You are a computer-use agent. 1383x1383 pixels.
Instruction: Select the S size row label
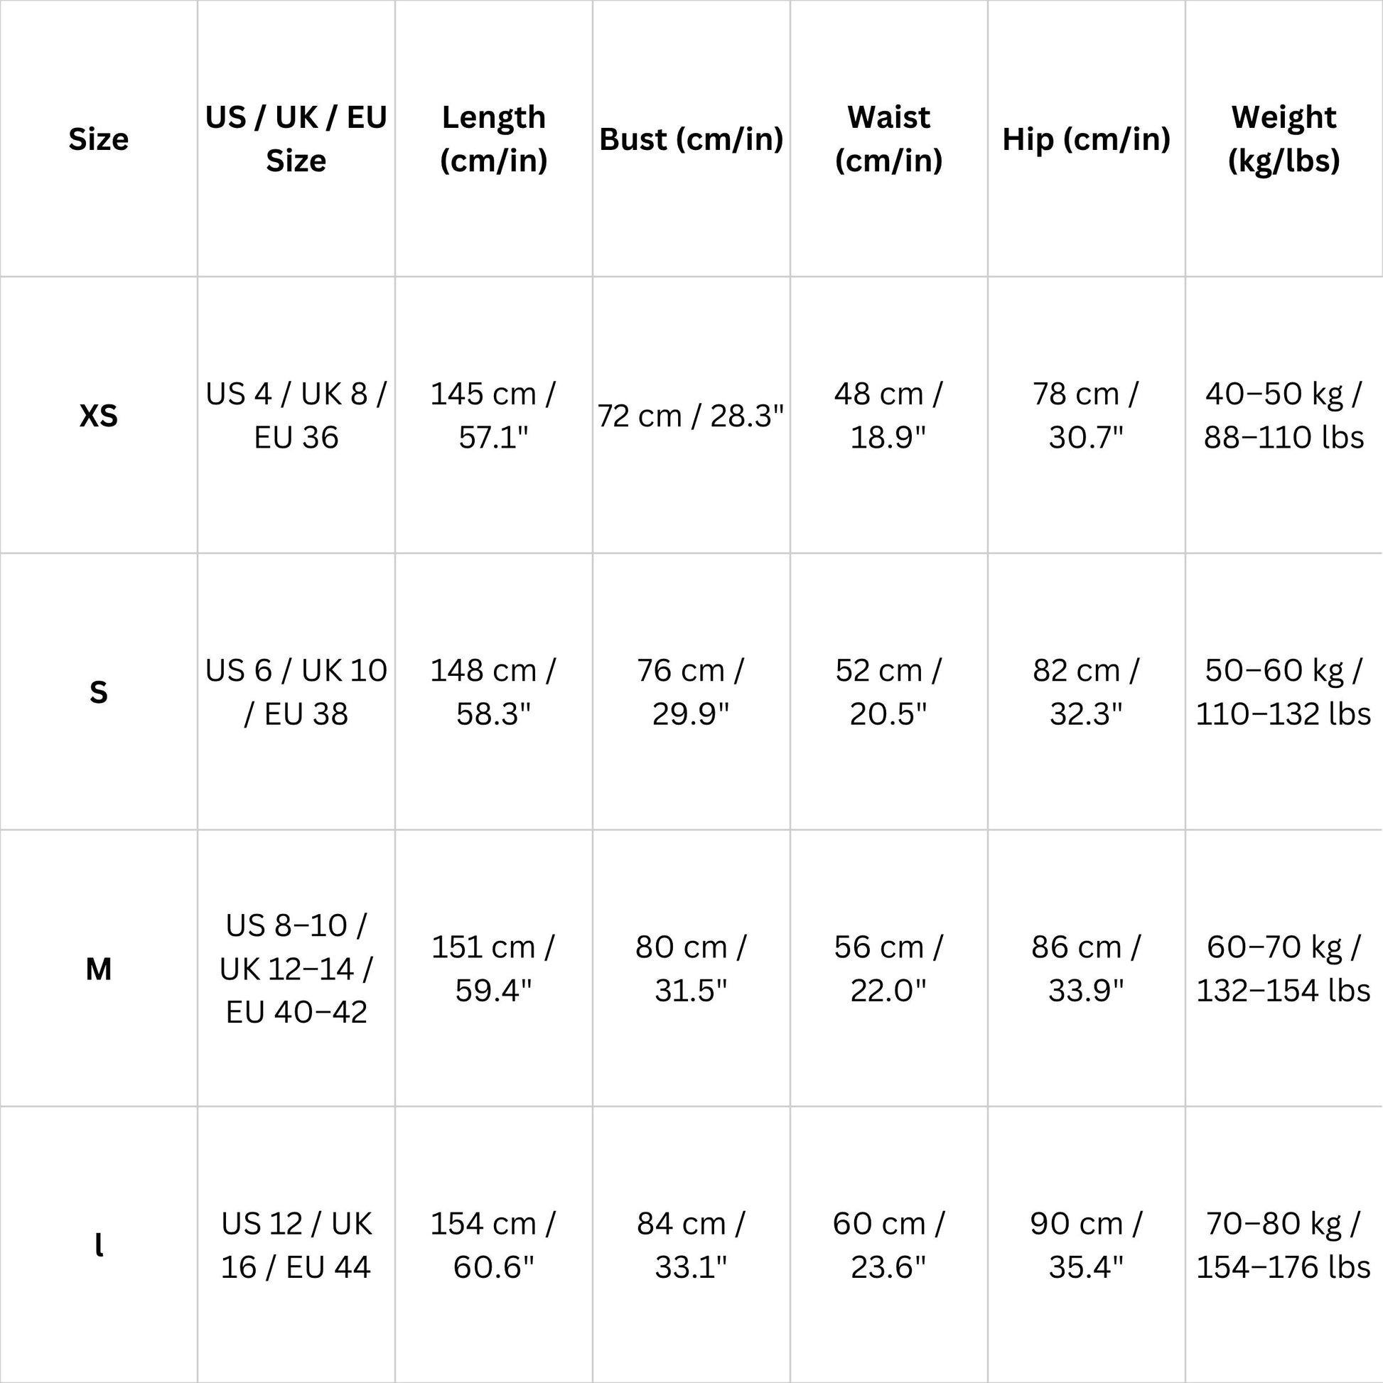(x=99, y=691)
